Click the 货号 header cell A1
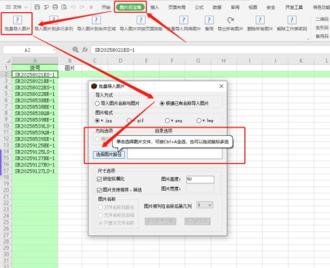Image resolution: width=330 pixels, height=268 pixels. pos(35,68)
